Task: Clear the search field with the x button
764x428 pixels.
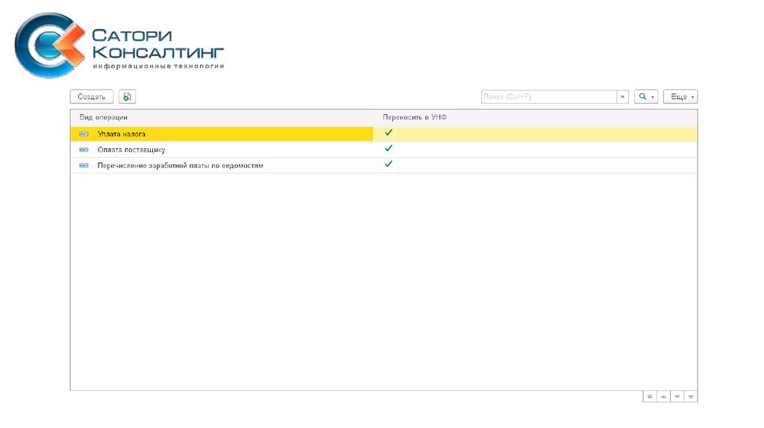Action: pyautogui.click(x=623, y=97)
